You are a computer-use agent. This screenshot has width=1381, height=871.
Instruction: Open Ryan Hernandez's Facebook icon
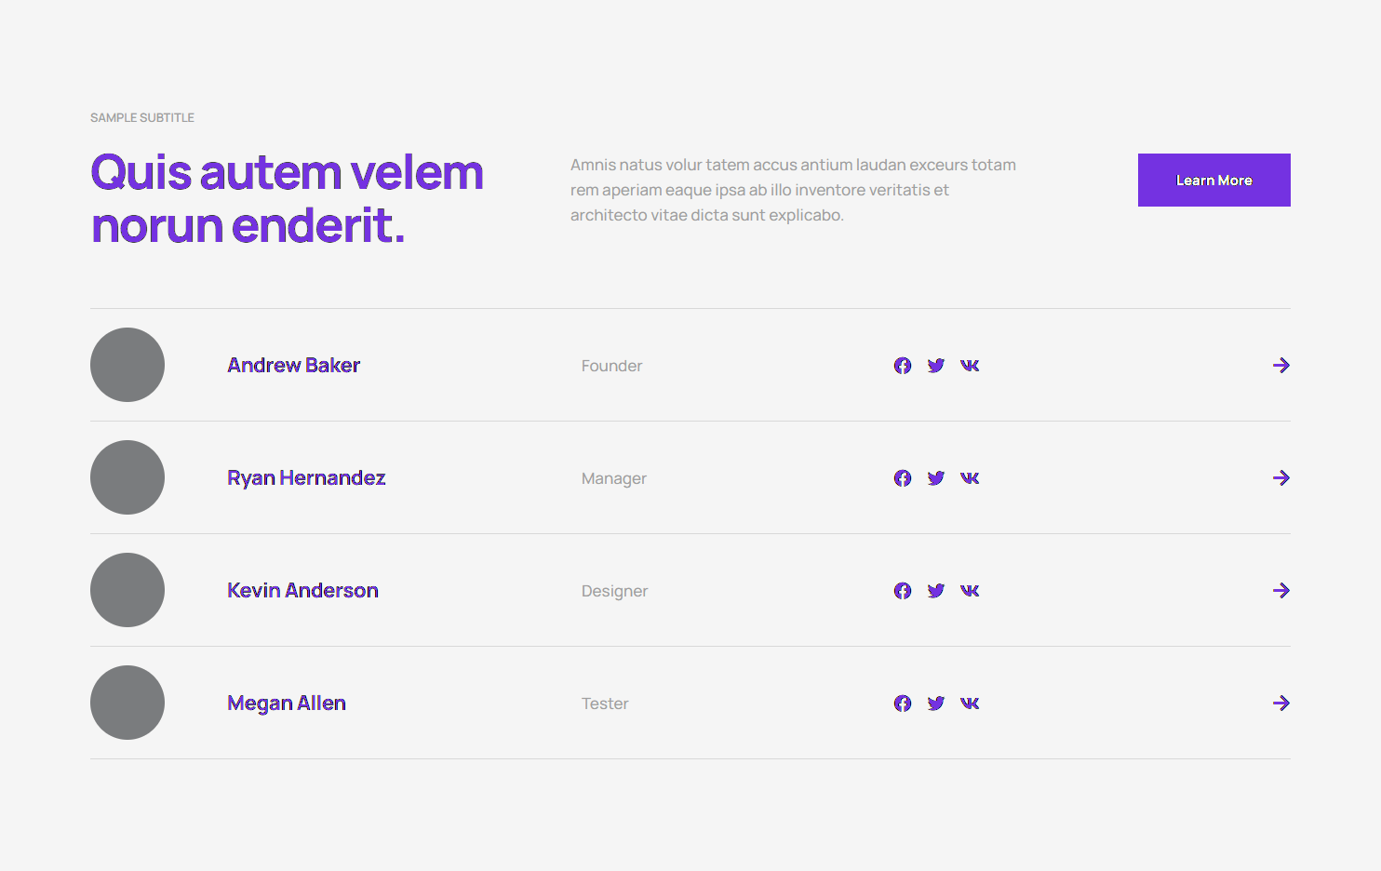(903, 478)
